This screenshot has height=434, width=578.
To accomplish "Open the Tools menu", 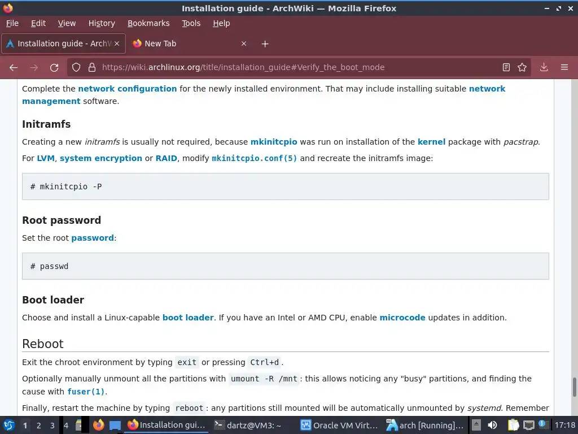I will tap(191, 23).
